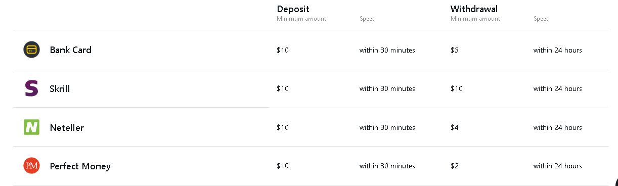Click Neteller $4 withdrawal minimum amount
The height and width of the screenshot is (186, 618).
pyautogui.click(x=455, y=127)
